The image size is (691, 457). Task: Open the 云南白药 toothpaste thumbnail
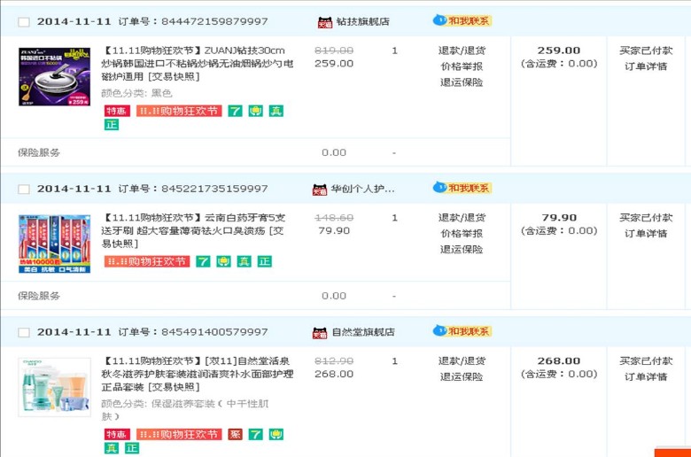[x=55, y=244]
